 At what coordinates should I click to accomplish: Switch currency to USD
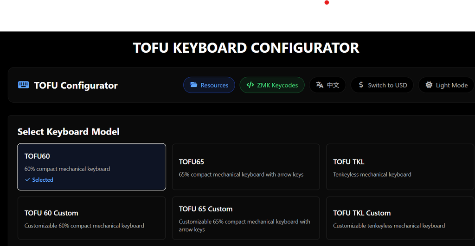pyautogui.click(x=382, y=85)
